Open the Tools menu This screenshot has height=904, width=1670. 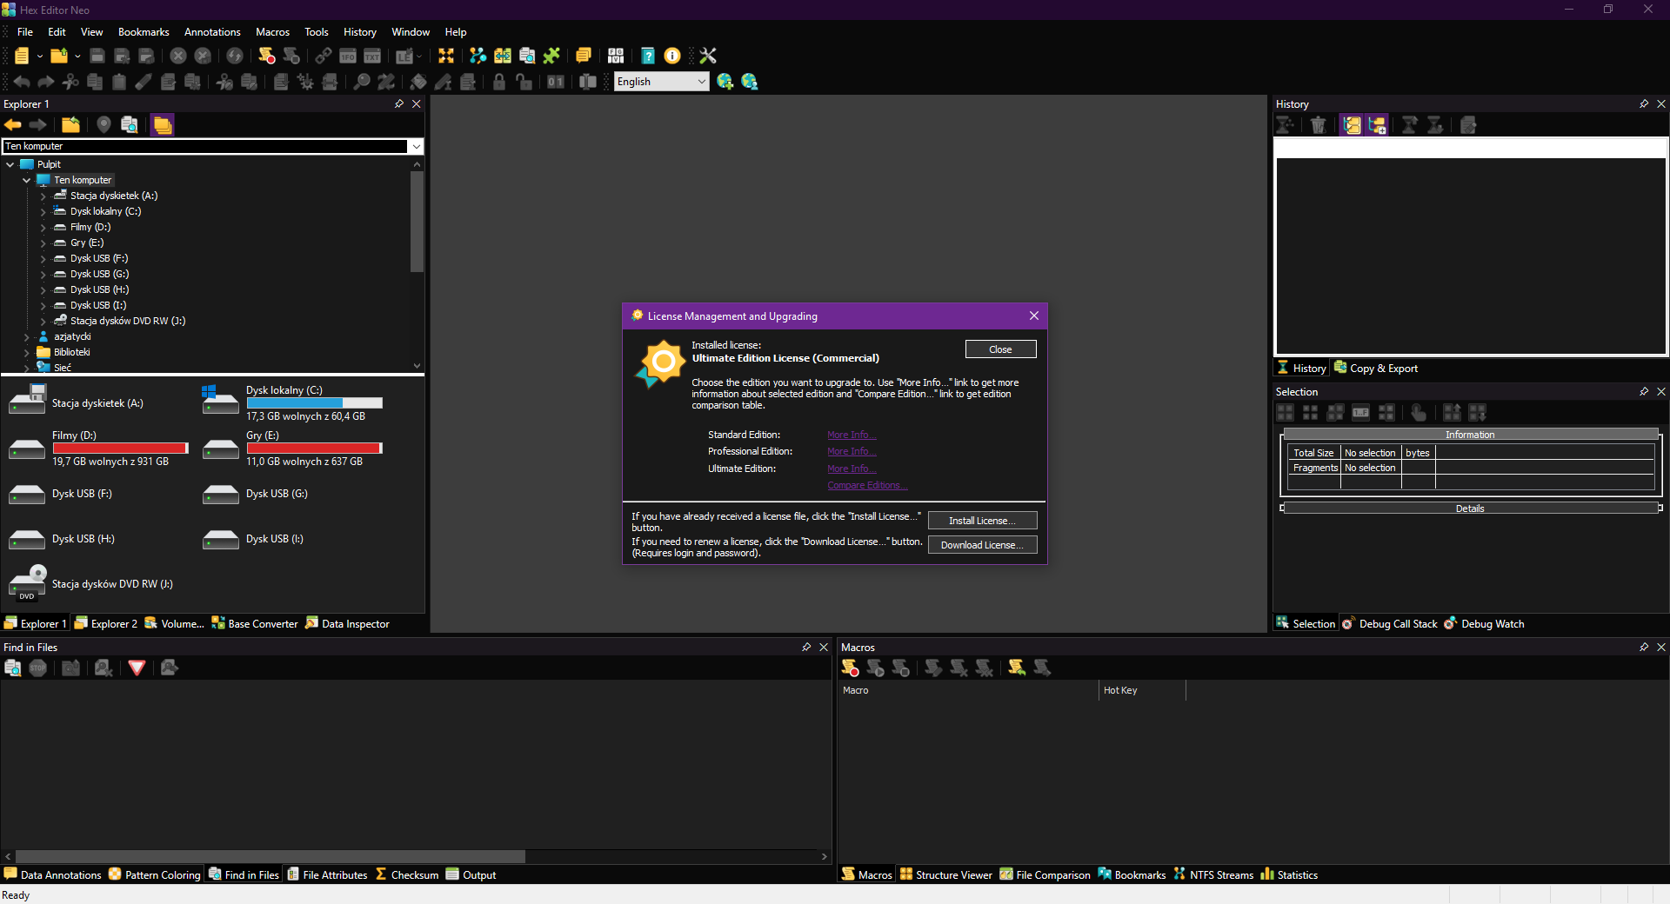[317, 32]
